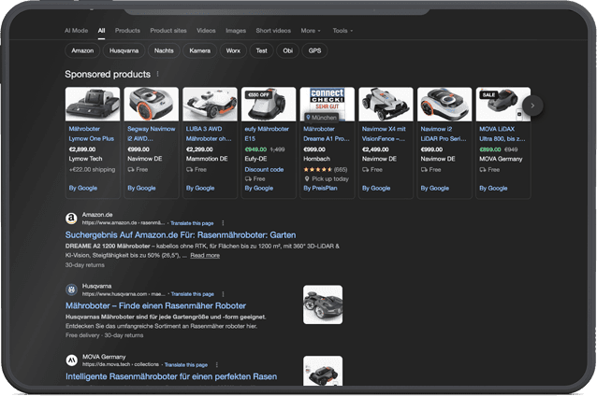Open Mähroboter – Finde einen Rasenmäher Roboter

point(155,305)
